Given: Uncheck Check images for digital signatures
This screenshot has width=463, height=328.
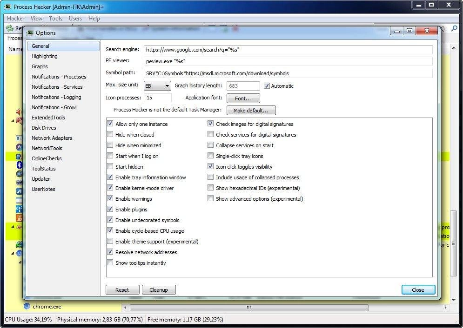Looking at the screenshot, I should (210, 124).
